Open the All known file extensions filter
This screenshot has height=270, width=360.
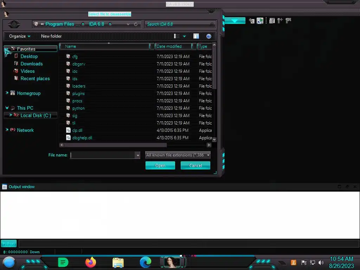178,155
